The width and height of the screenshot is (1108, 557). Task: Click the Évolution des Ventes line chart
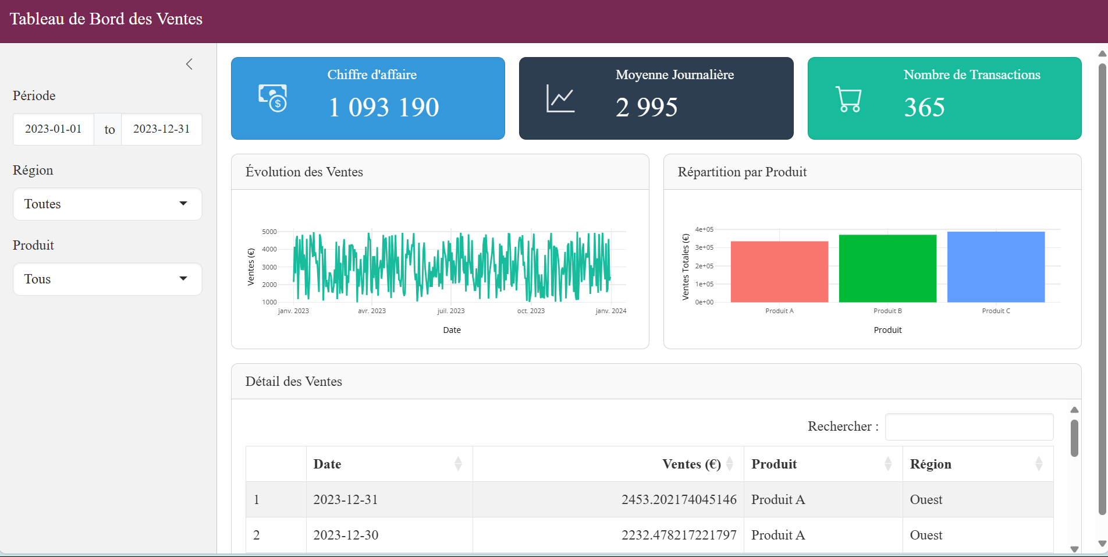point(452,267)
